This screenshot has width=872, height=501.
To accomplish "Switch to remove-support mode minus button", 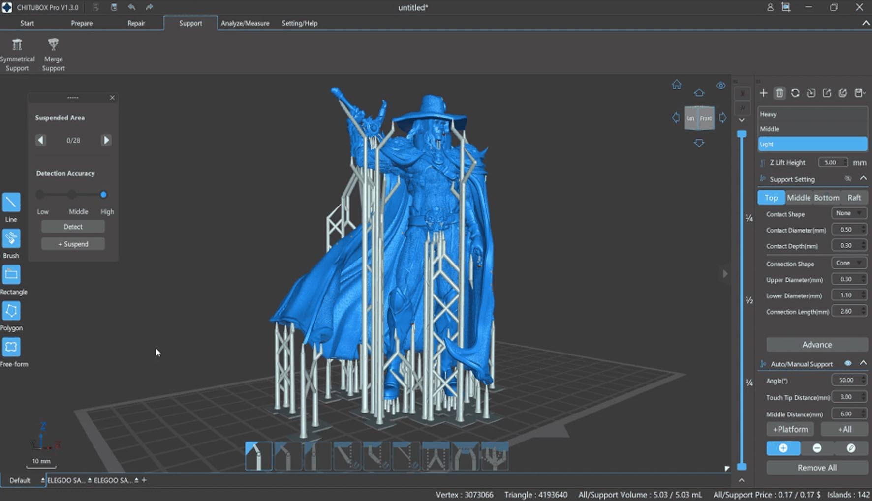I will [817, 448].
